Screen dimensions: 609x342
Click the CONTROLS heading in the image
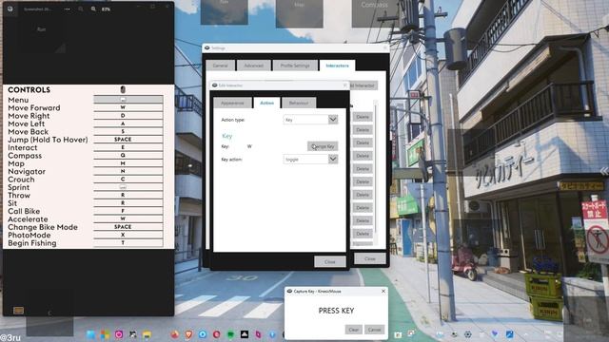(x=29, y=90)
